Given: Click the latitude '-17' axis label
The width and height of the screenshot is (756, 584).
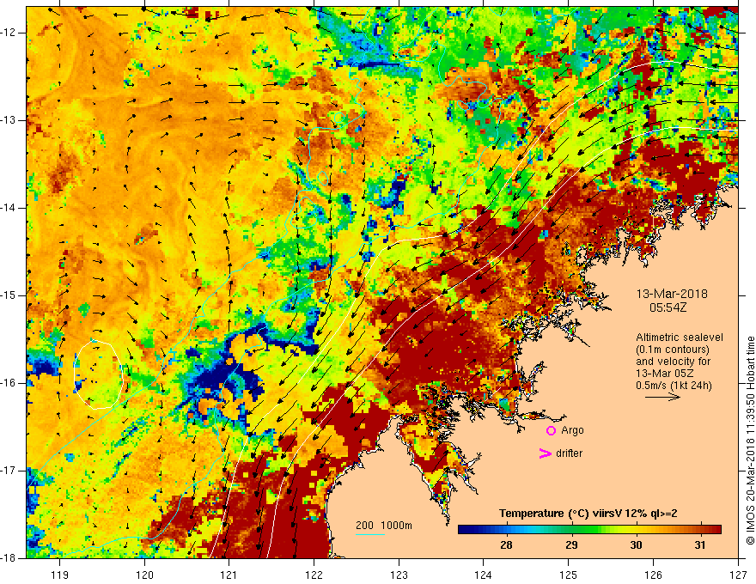Looking at the screenshot, I should coord(9,471).
